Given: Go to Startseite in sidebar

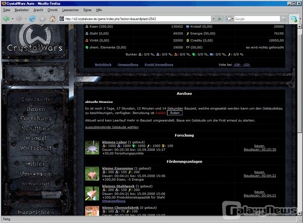Looking at the screenshot, I should point(36,99).
